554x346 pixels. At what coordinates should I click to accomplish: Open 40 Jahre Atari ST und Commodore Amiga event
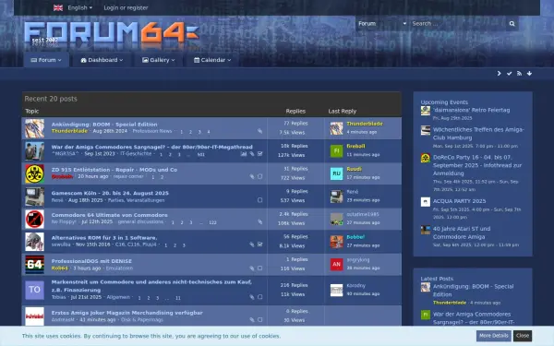pos(462,233)
